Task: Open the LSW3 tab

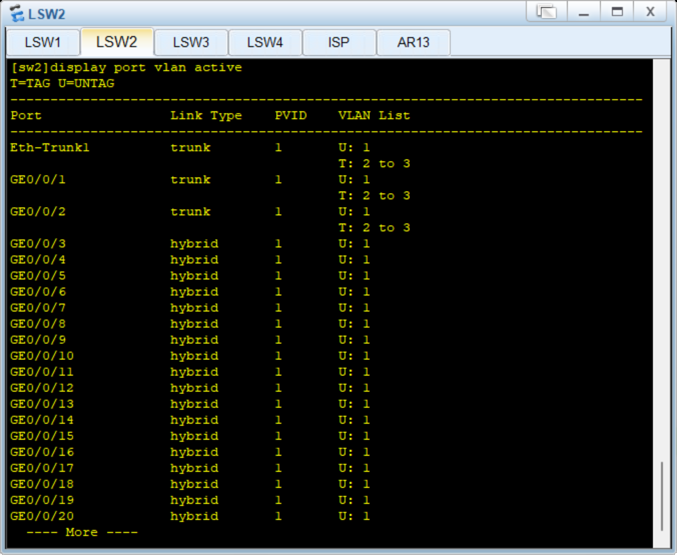Action: 191,42
